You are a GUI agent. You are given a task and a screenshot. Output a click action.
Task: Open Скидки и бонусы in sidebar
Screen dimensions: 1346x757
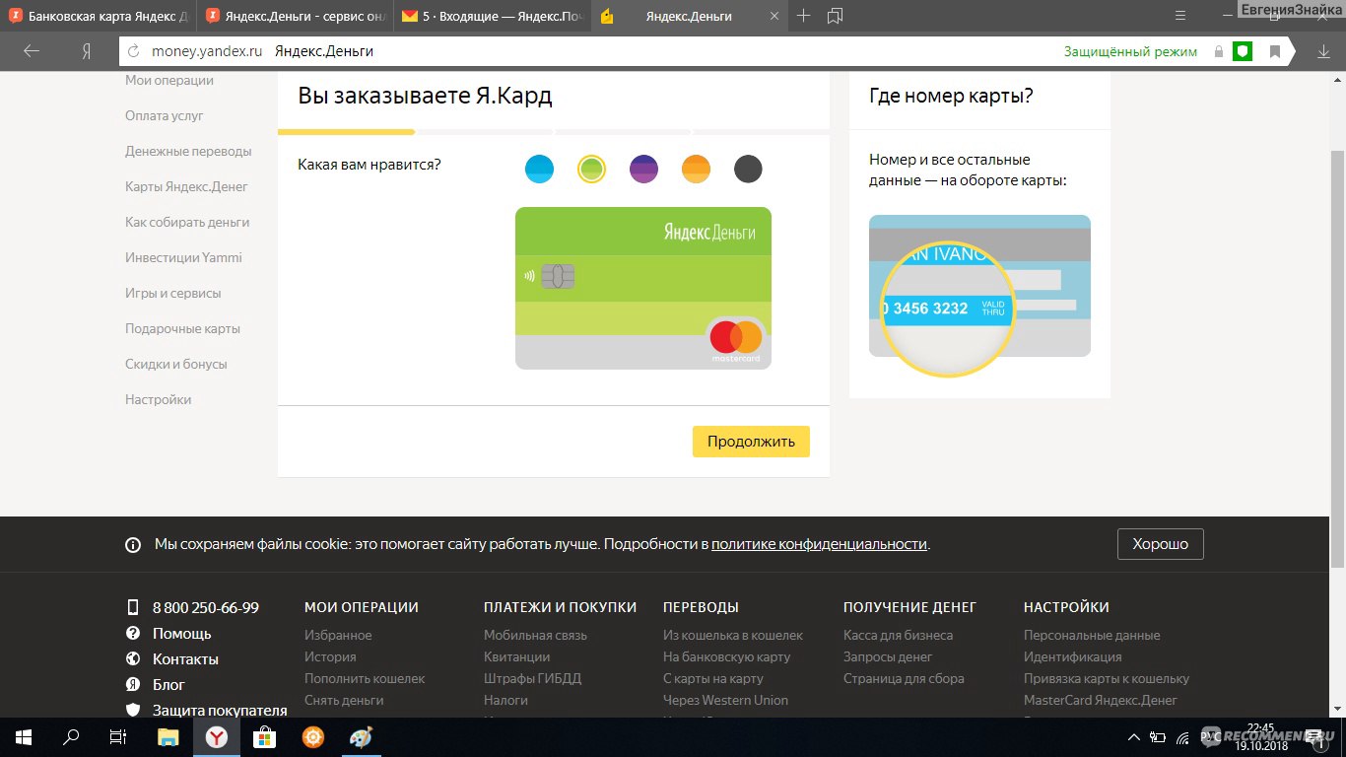176,364
